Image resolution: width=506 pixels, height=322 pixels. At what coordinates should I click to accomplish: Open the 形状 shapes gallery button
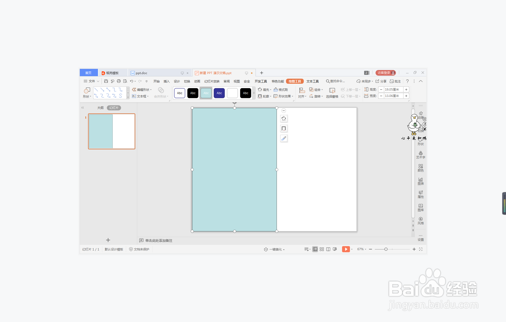[87, 93]
